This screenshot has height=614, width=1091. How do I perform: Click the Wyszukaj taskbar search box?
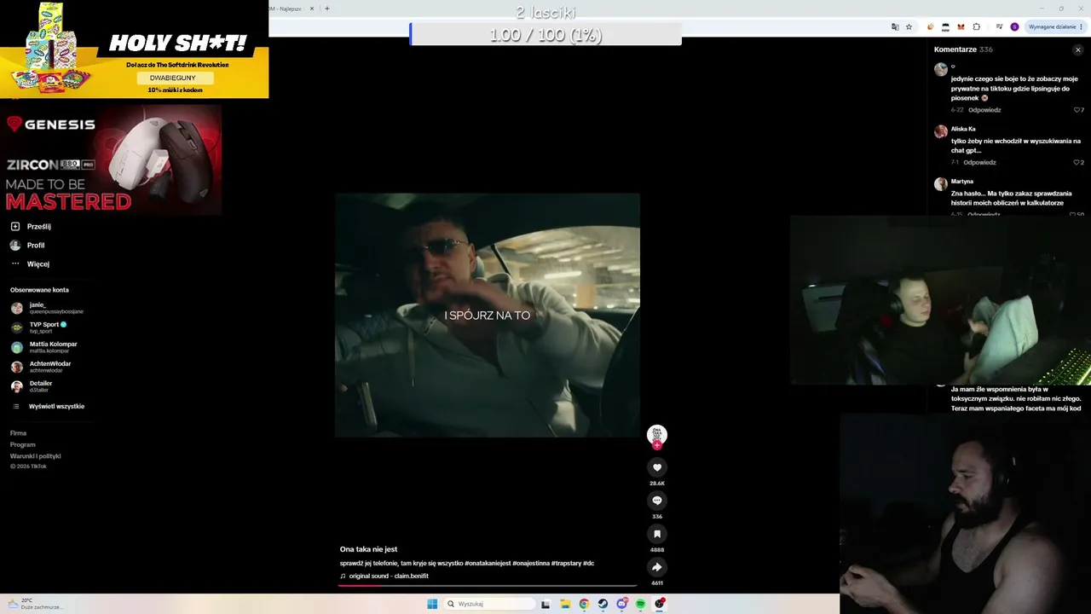pos(490,604)
